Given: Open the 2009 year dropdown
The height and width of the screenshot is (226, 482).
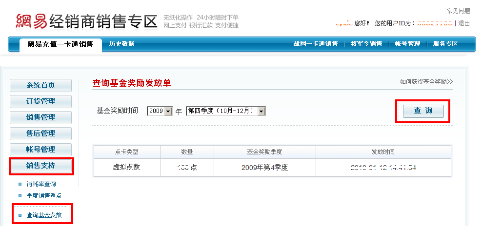Looking at the screenshot, I should [160, 111].
